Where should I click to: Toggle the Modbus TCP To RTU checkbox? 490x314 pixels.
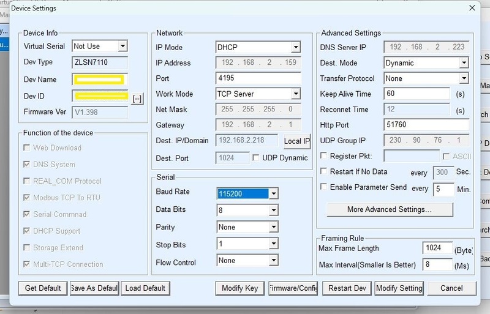tap(27, 198)
